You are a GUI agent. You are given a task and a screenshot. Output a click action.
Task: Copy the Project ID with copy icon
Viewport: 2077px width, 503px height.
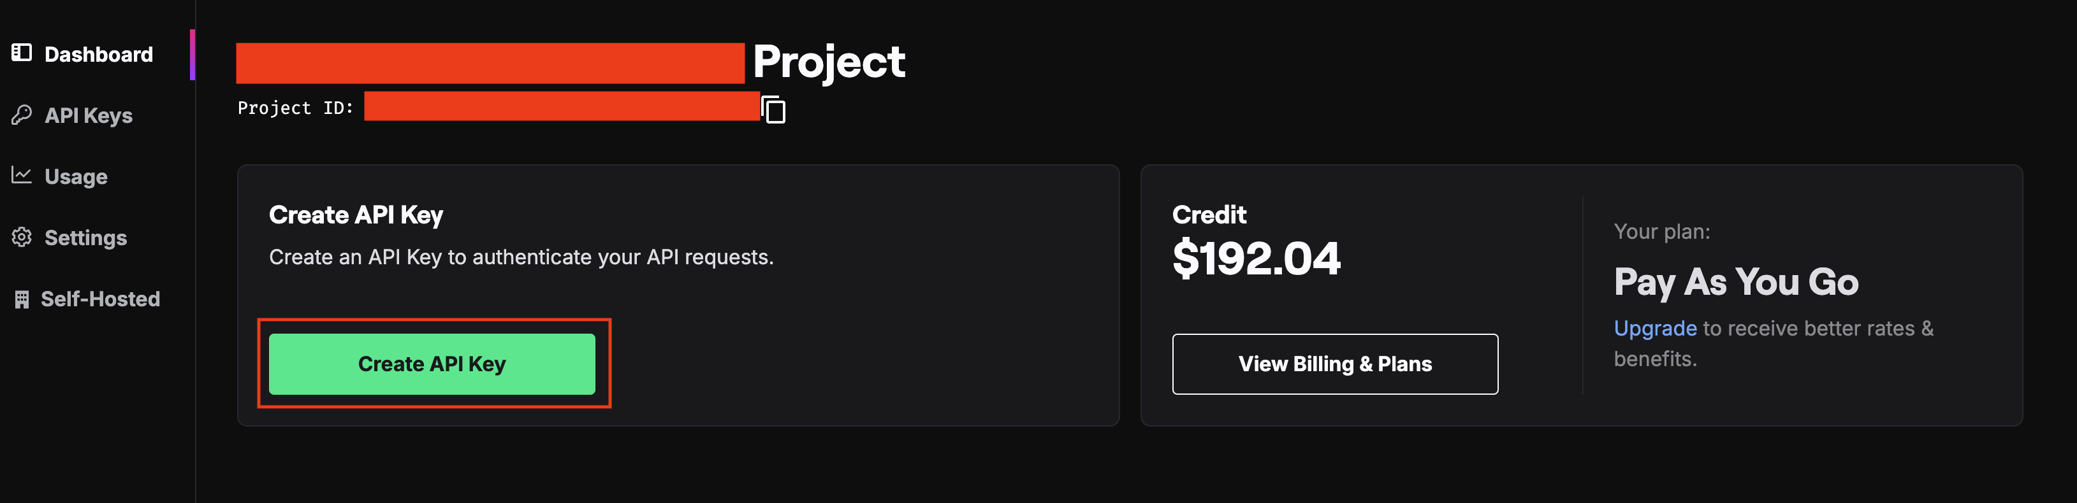click(x=774, y=110)
